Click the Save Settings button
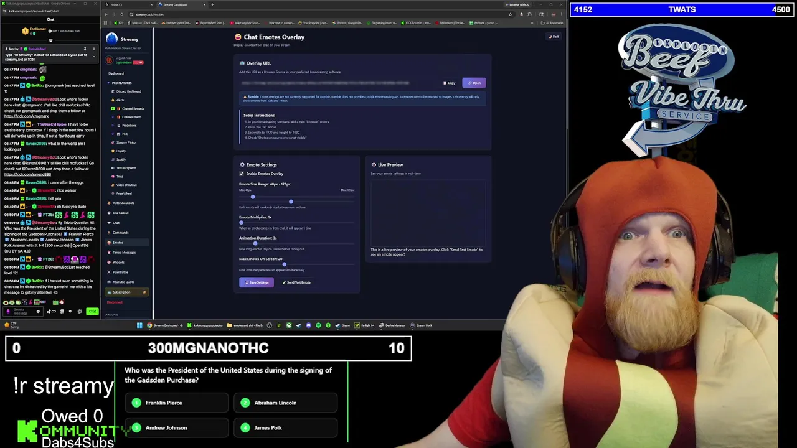The image size is (797, 448). 256,282
